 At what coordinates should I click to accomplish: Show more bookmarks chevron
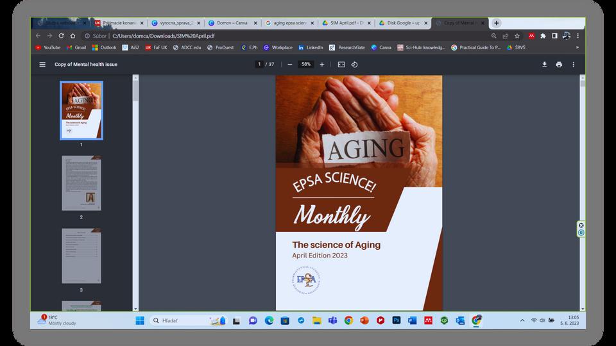(577, 47)
